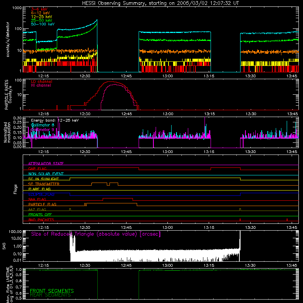Click the Collimator 9 legend label

tap(42, 130)
